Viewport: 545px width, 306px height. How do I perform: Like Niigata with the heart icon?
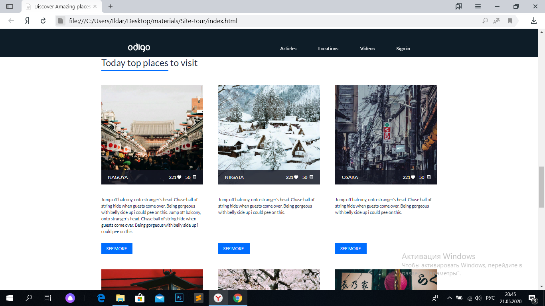tap(296, 177)
